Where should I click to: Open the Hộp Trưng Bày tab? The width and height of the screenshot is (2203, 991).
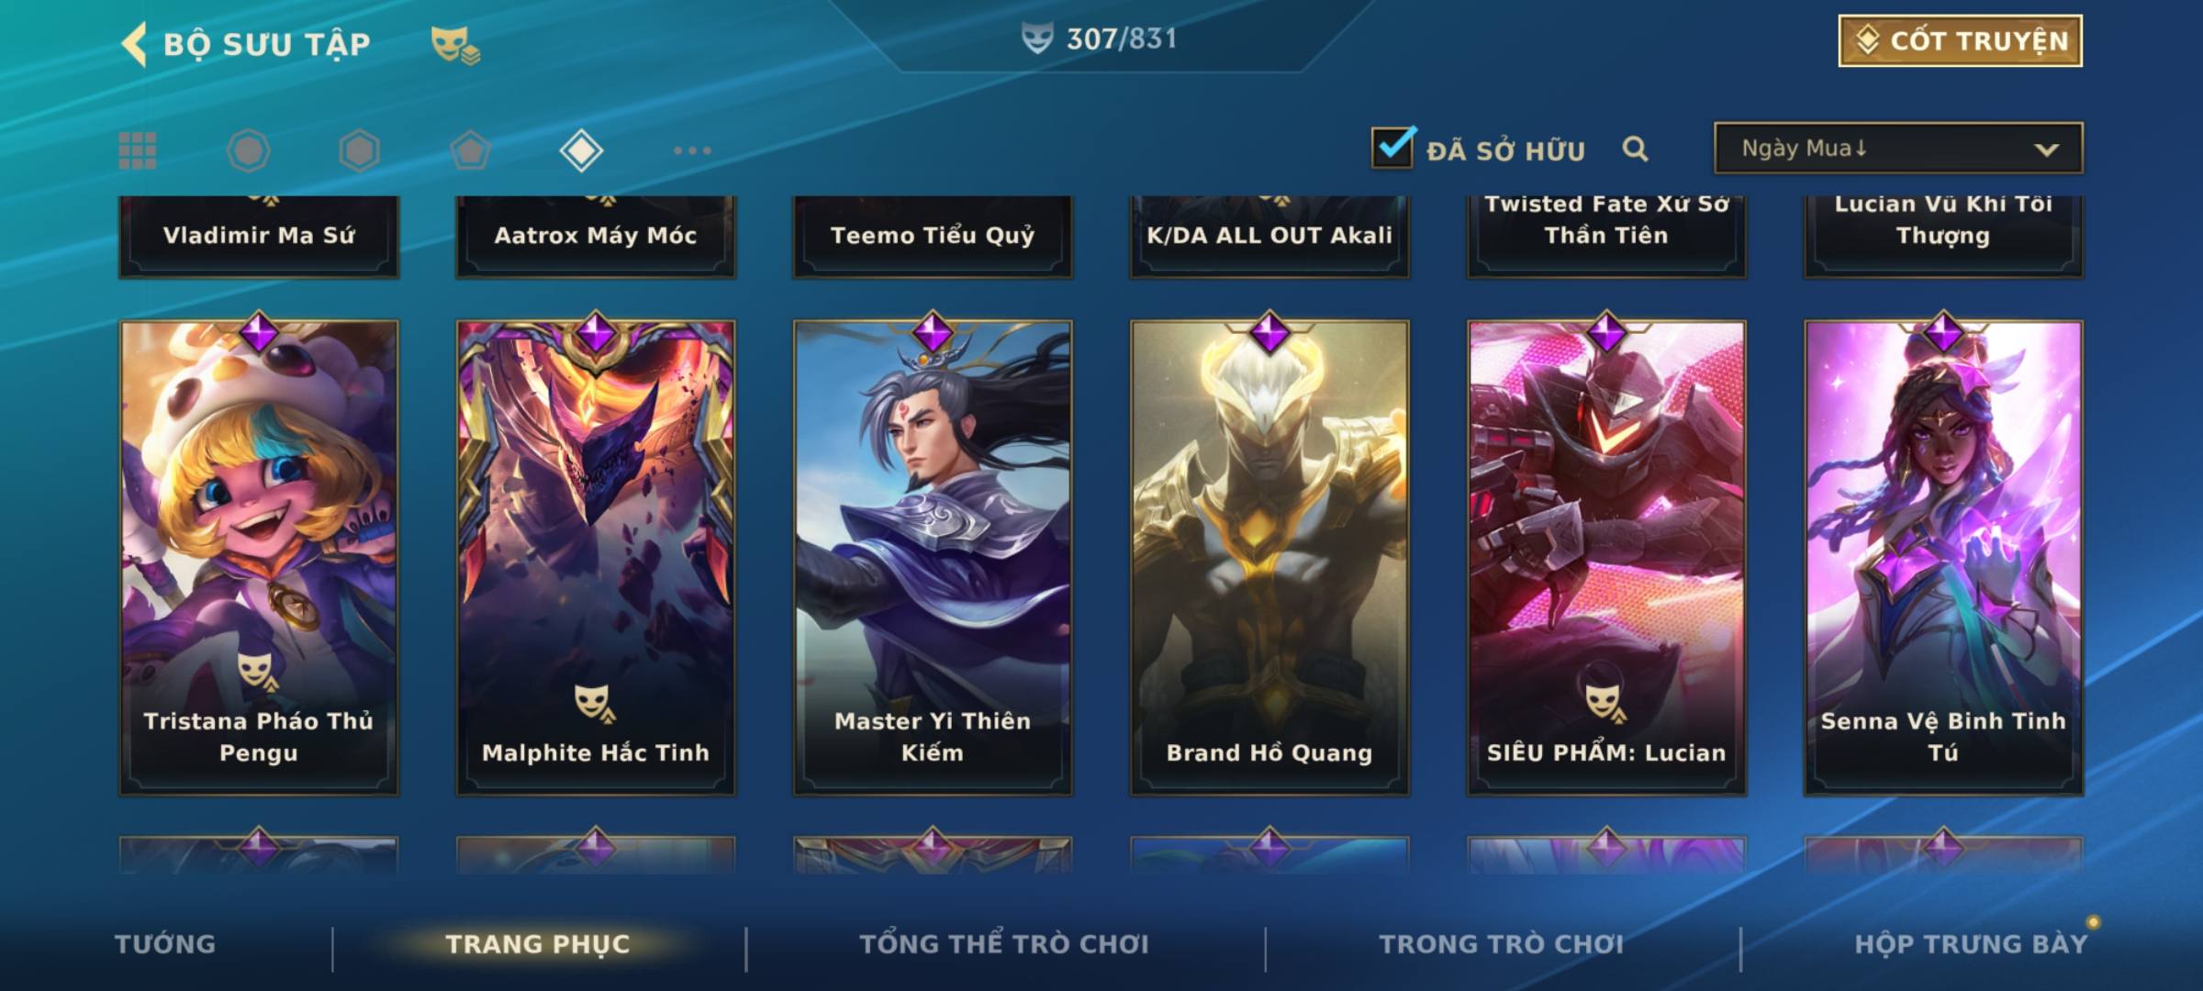pyautogui.click(x=1971, y=944)
